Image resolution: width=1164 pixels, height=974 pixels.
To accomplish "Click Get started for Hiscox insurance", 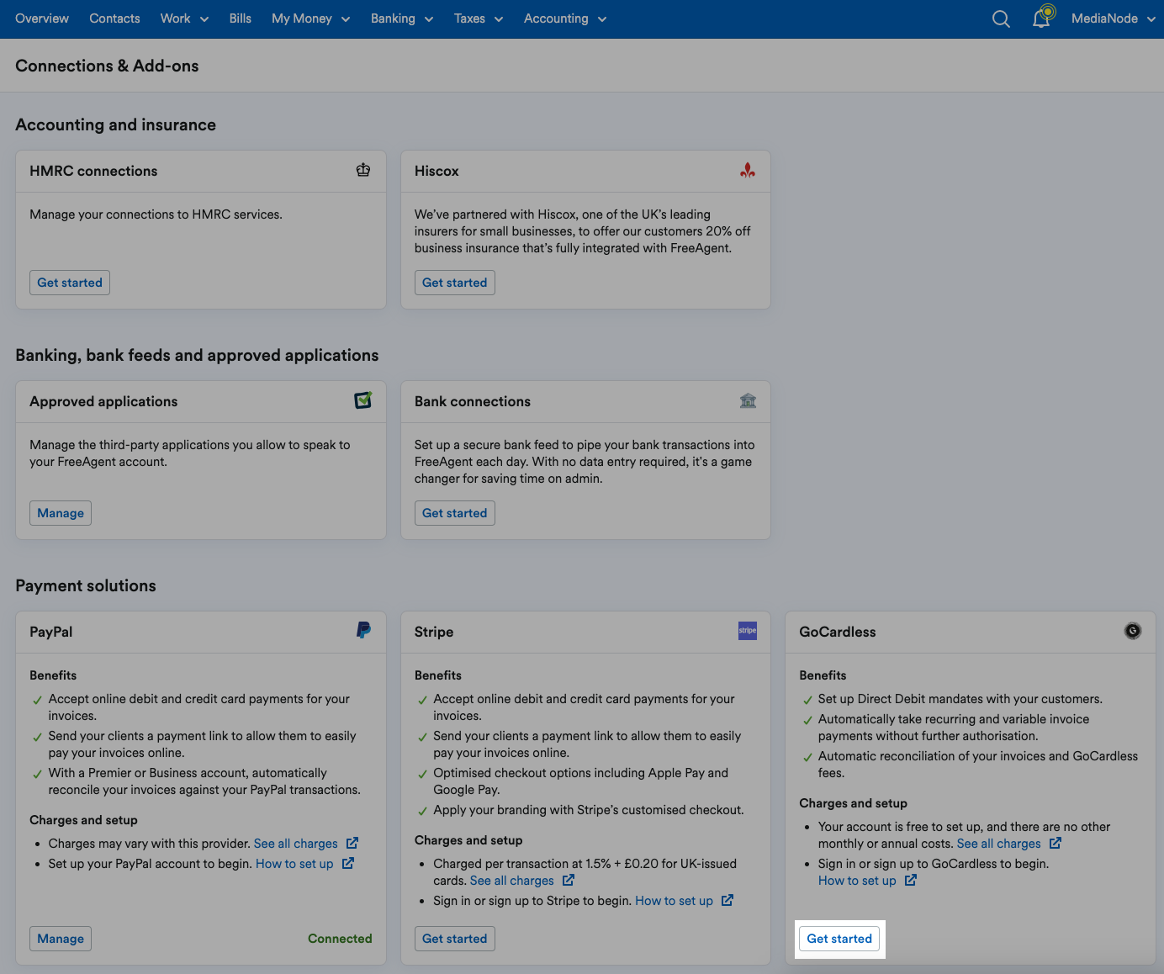I will coord(454,282).
